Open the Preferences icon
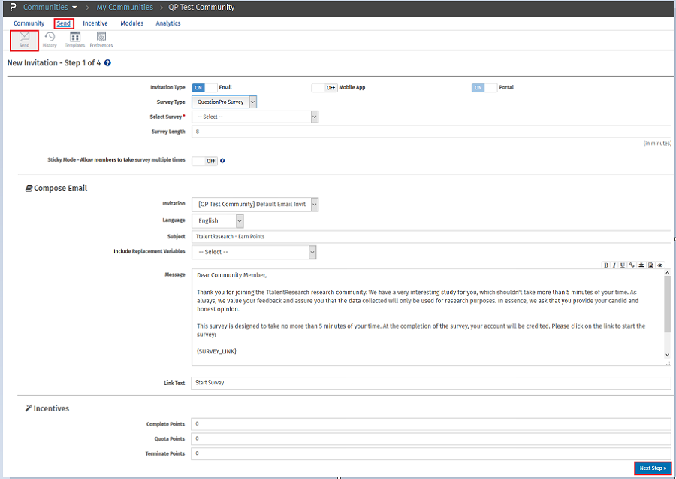 coord(101,38)
